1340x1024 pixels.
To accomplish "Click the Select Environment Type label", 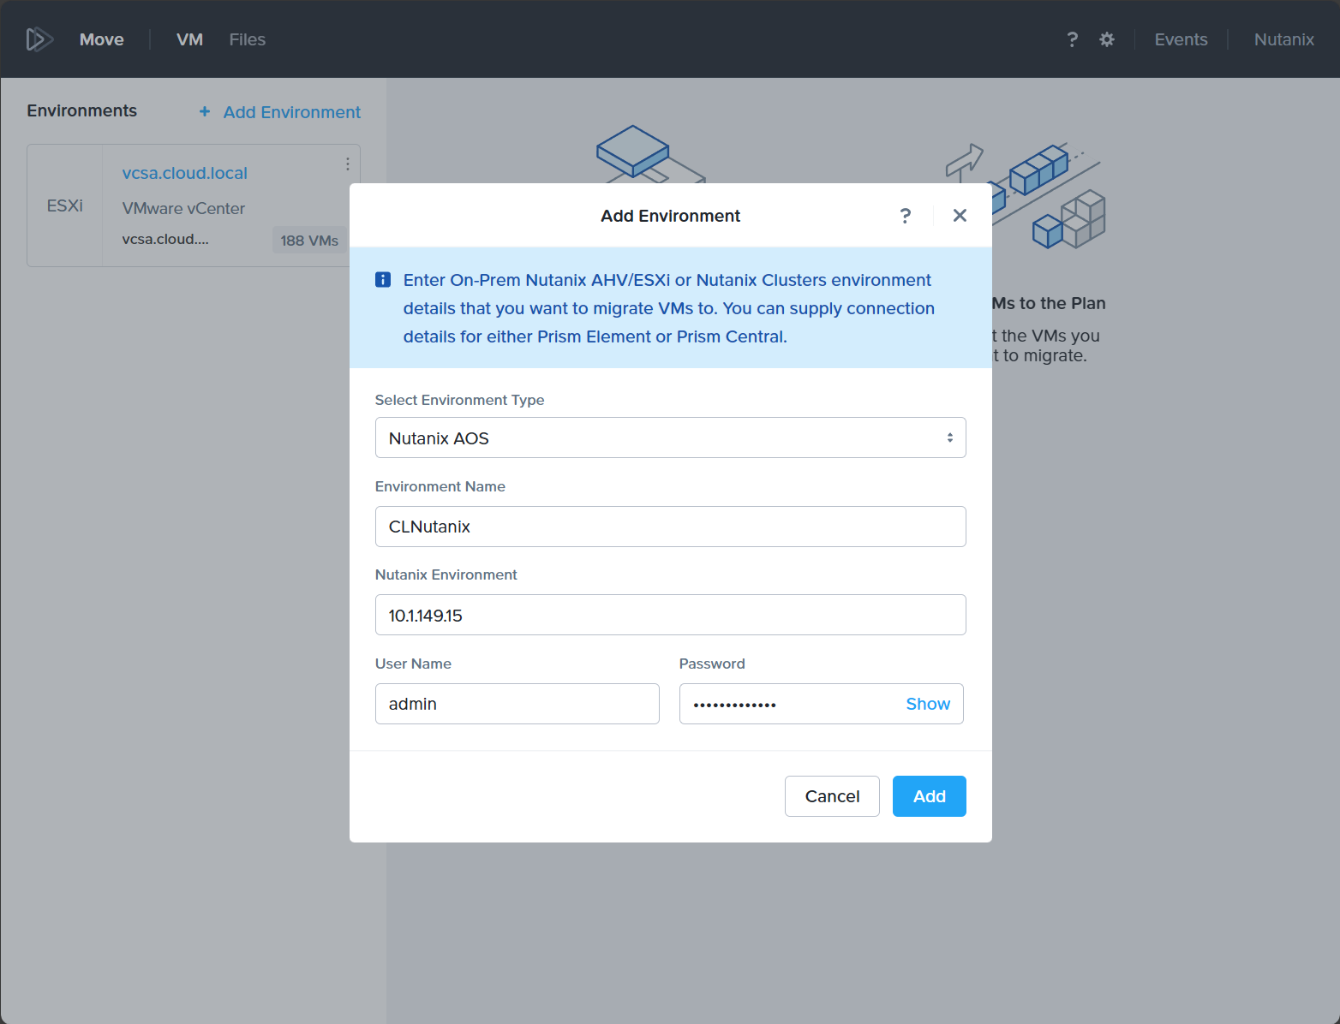I will tap(460, 400).
